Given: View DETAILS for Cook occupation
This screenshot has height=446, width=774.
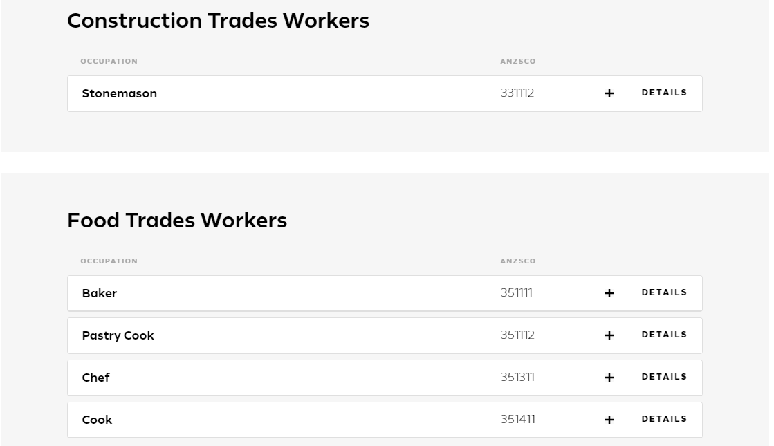Looking at the screenshot, I should pyautogui.click(x=664, y=419).
